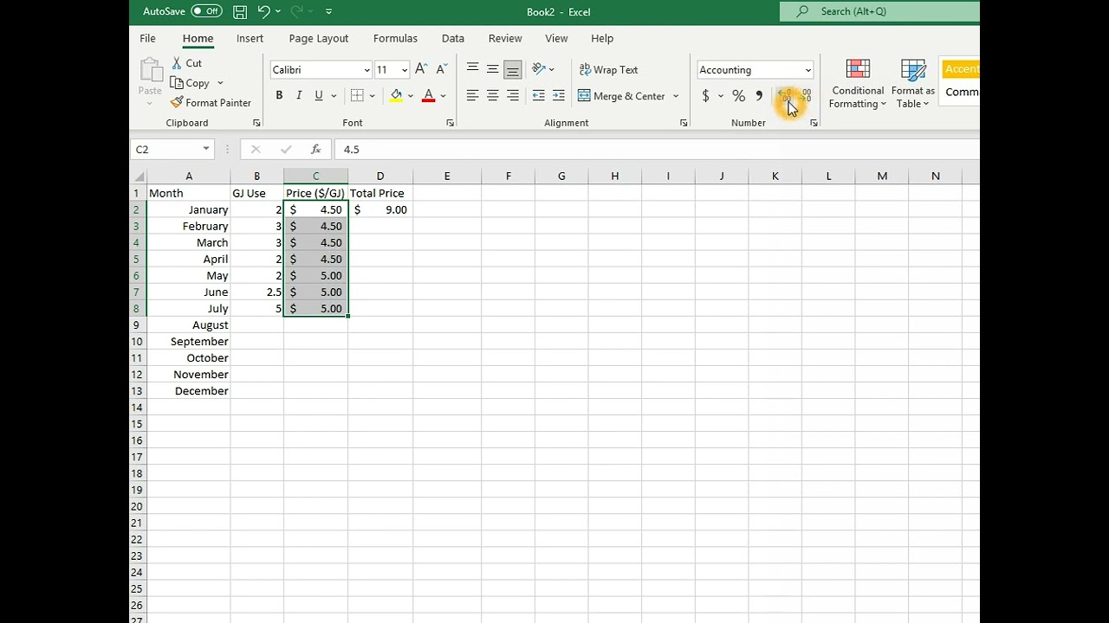
Task: Switch to the View tab
Action: click(556, 38)
